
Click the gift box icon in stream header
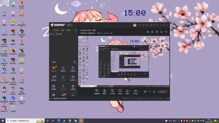(148, 32)
